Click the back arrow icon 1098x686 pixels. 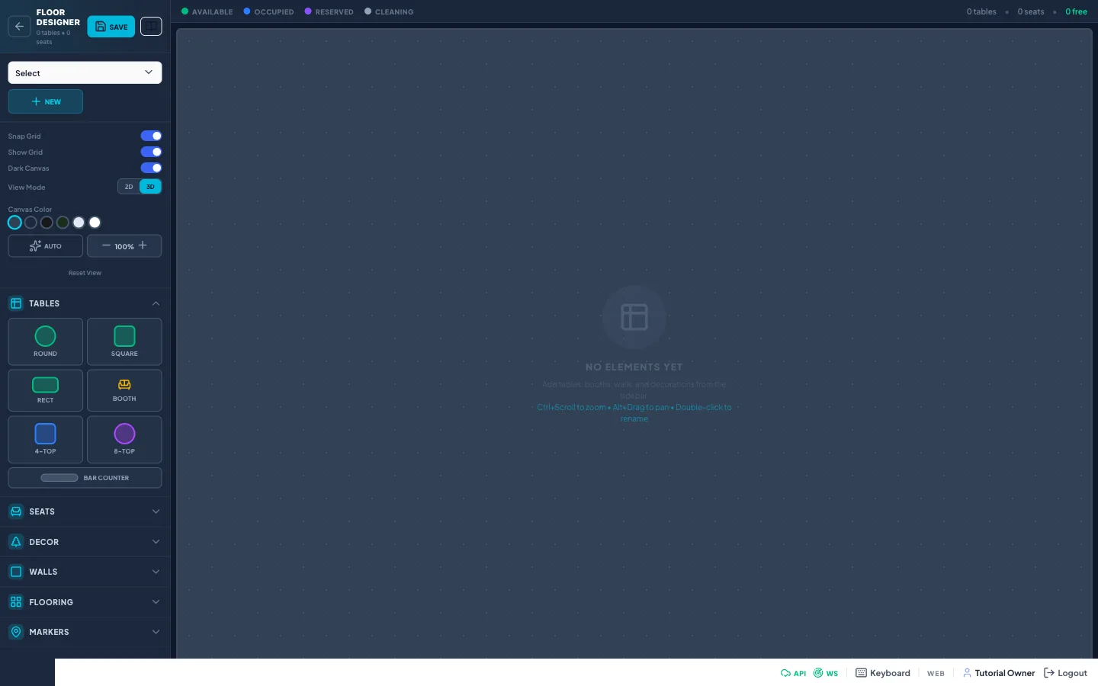pyautogui.click(x=20, y=27)
